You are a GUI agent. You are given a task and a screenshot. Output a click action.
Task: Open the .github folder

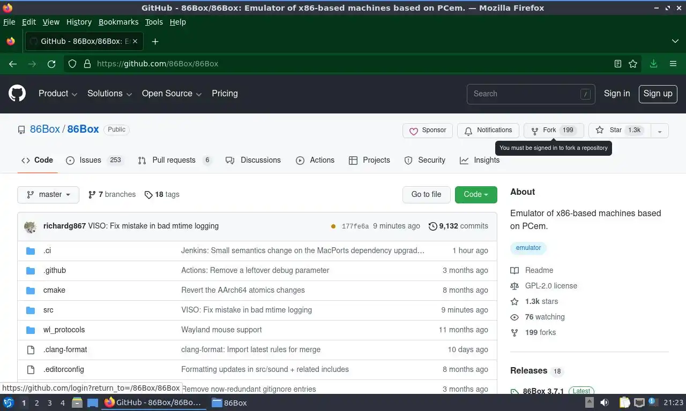55,270
